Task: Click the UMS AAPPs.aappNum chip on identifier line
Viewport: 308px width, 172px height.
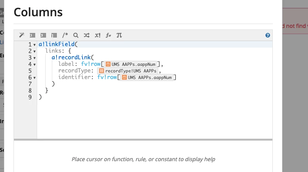Action: (147, 77)
